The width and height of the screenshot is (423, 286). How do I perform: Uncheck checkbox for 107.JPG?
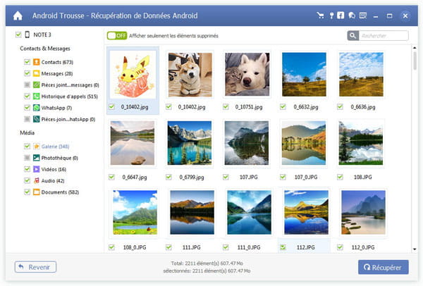(x=226, y=177)
